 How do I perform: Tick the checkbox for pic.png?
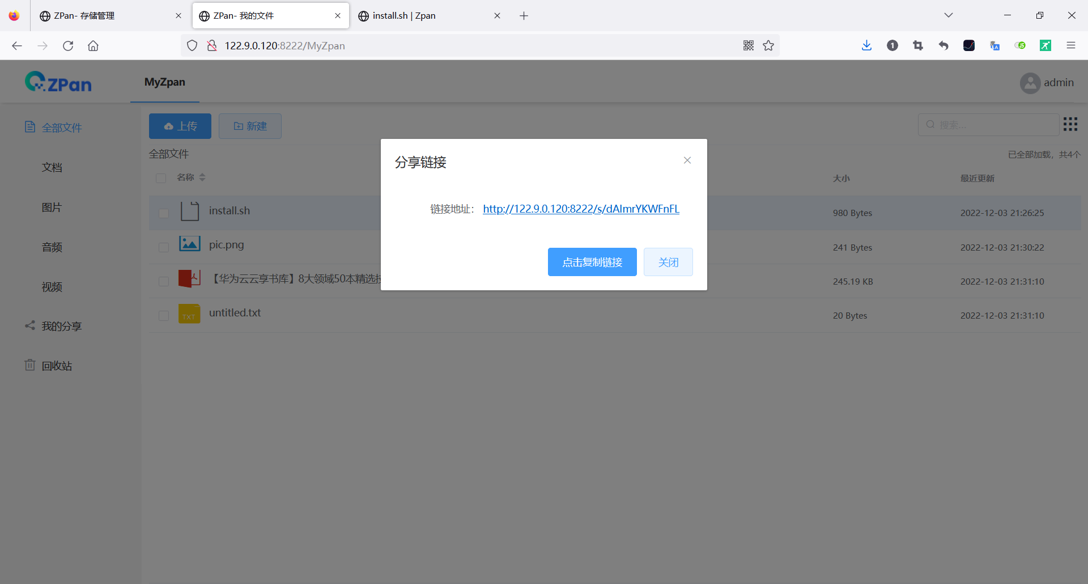tap(164, 247)
